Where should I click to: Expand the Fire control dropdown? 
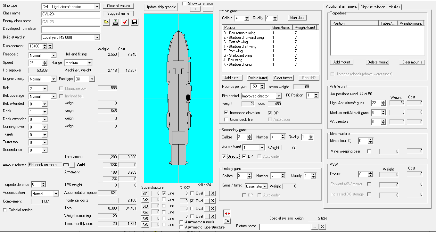pyautogui.click(x=278, y=96)
